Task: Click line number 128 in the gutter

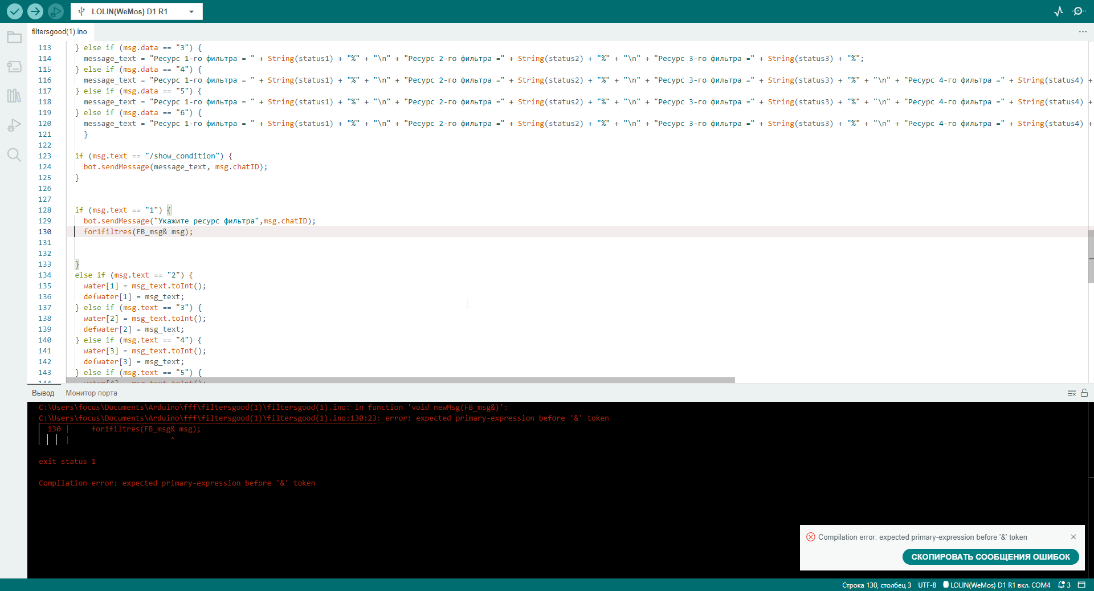Action: [45, 210]
